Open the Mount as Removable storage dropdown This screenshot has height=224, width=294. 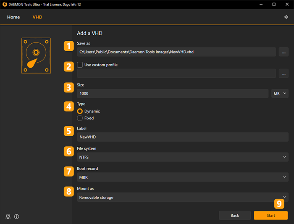183,197
